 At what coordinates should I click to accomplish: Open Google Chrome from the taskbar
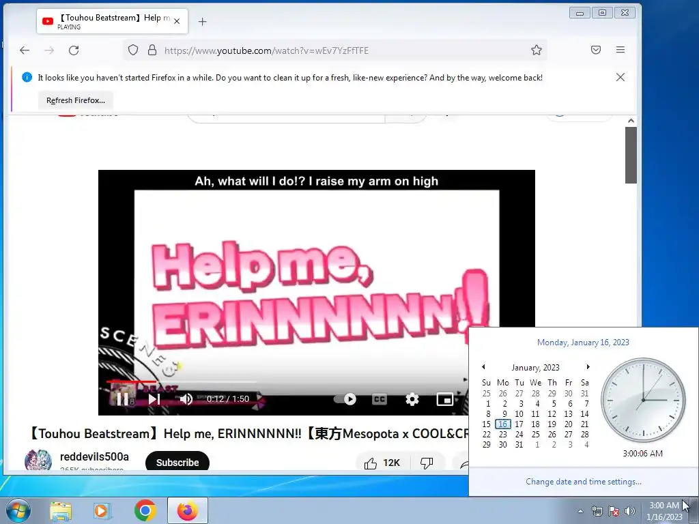click(145, 510)
